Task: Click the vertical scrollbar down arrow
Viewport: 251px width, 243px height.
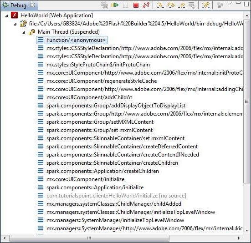Action: (x=247, y=230)
